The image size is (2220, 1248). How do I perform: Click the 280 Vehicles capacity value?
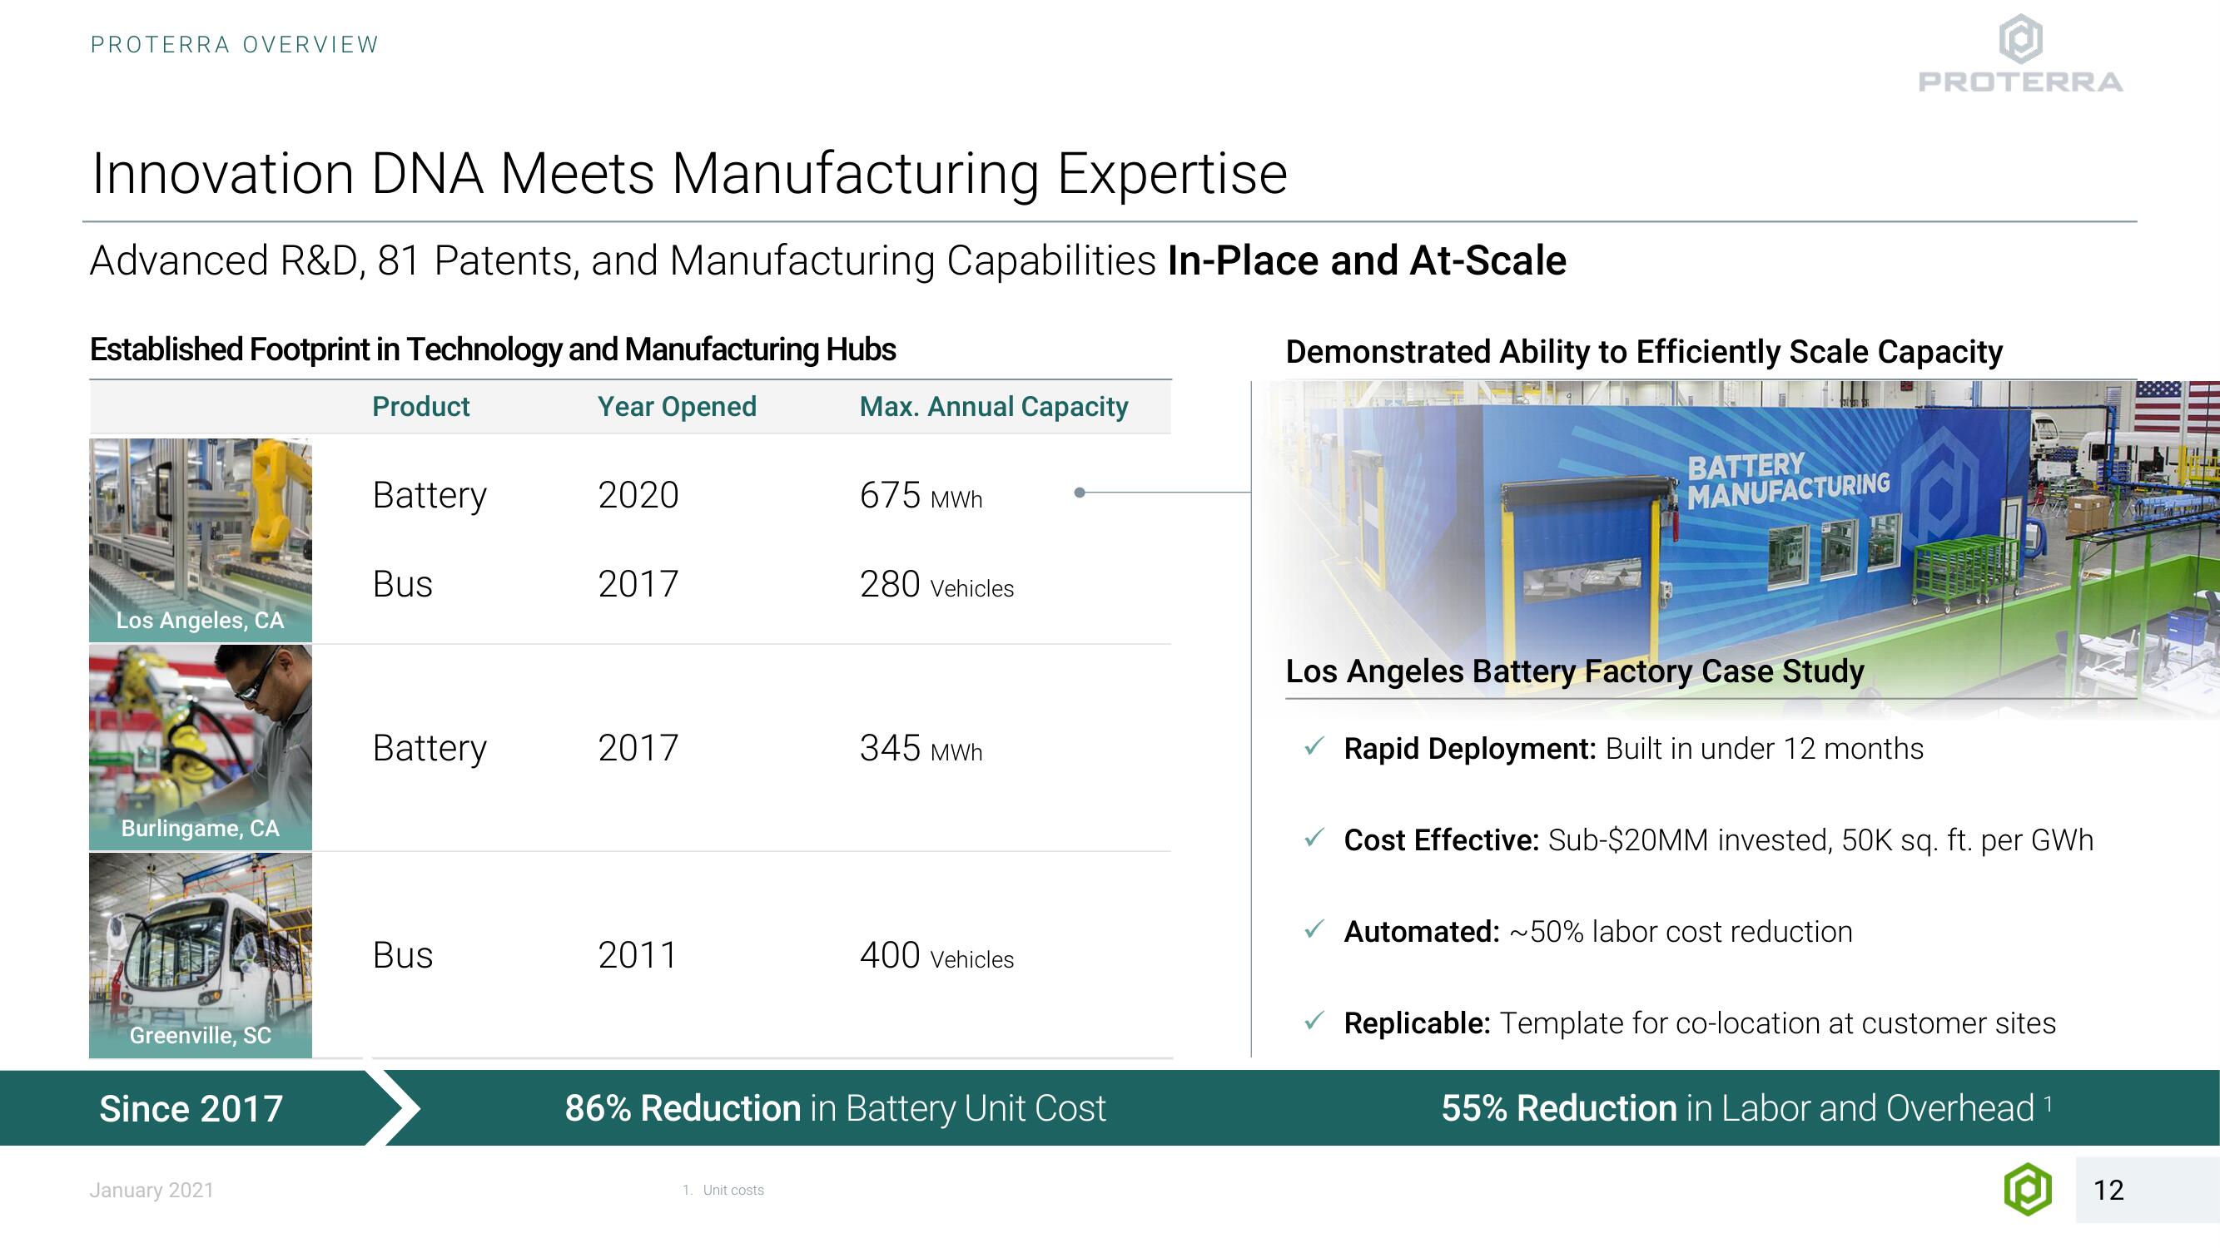(x=936, y=585)
